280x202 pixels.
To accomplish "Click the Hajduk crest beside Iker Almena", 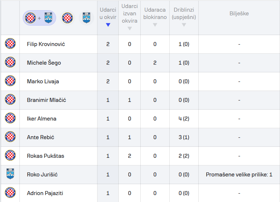I will [10, 119].
